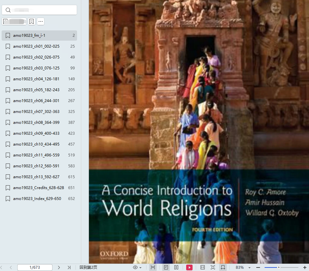Open bookmark amo19023_Credits_628-628
The height and width of the screenshot is (271, 309).
39,187
